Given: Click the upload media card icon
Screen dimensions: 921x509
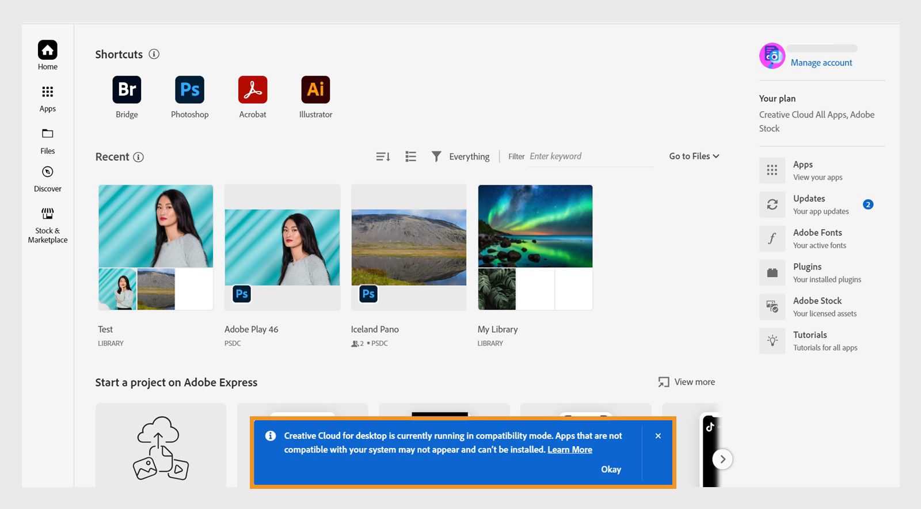Looking at the screenshot, I should 161,449.
